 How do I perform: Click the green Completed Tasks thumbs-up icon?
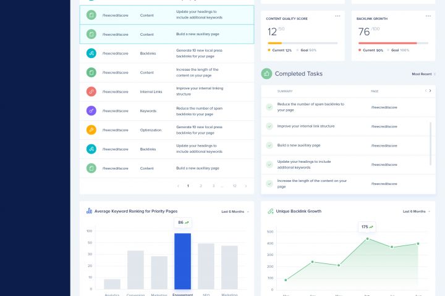[x=266, y=73]
